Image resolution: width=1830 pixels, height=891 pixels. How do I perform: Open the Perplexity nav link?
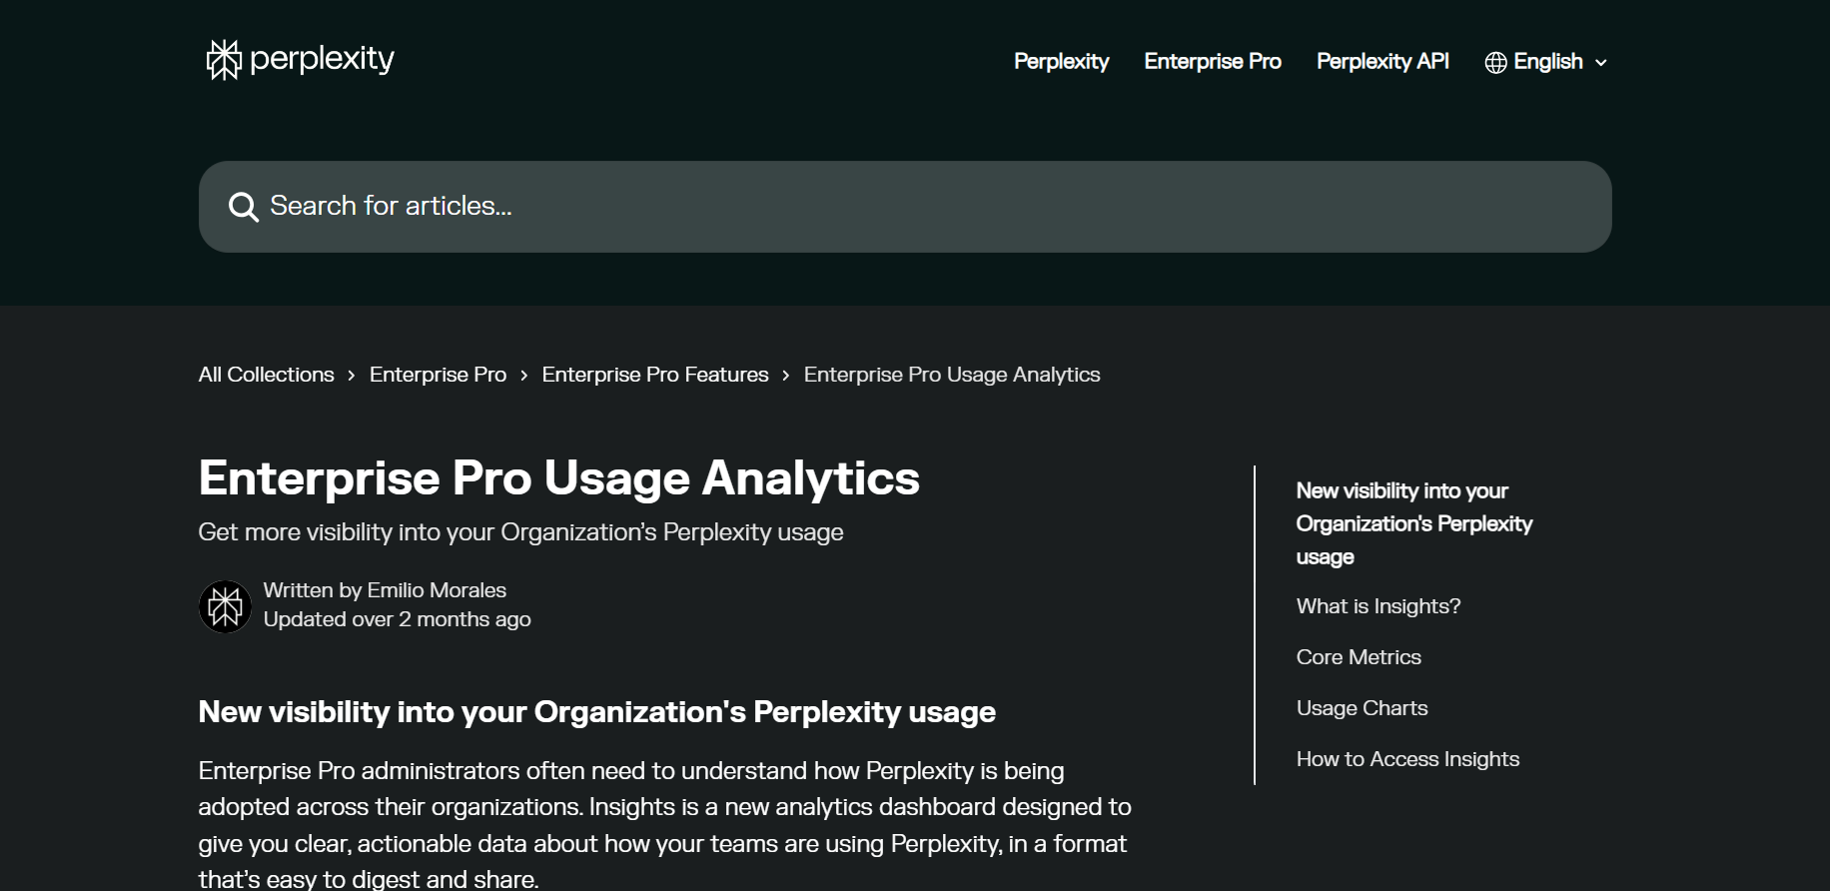pos(1061,62)
